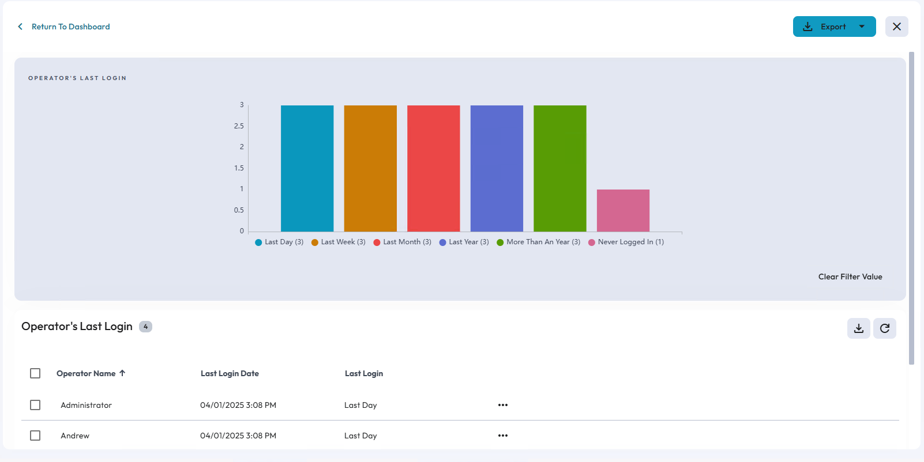The image size is (924, 462).
Task: Click the sort arrow next to Operator Name
Action: click(x=122, y=373)
